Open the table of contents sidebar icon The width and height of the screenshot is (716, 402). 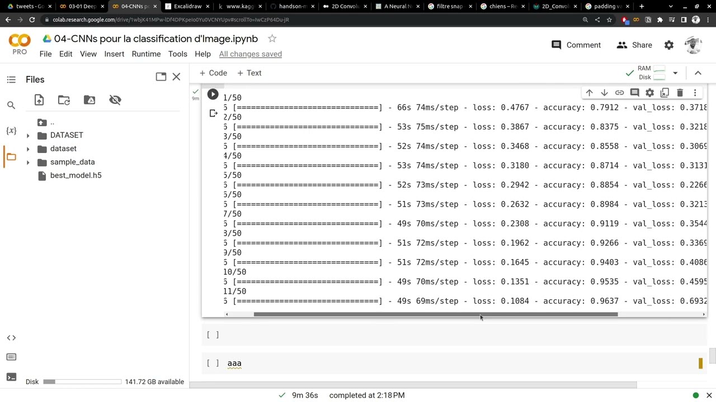pos(11,80)
